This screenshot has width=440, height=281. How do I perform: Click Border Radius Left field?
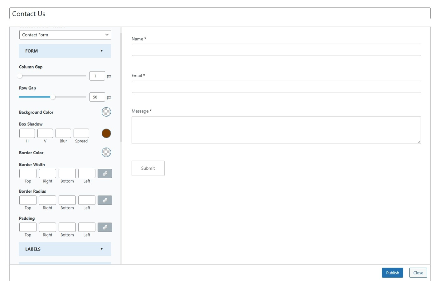(87, 200)
